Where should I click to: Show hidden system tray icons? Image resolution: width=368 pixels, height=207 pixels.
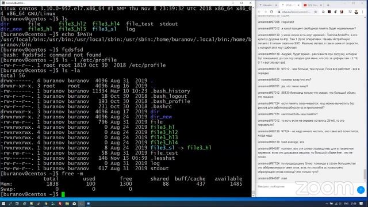tap(327, 204)
